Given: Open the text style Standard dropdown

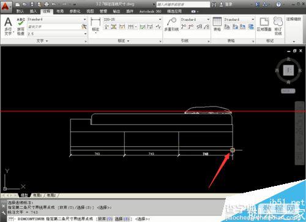Looking at the screenshot, I should point(85,20).
